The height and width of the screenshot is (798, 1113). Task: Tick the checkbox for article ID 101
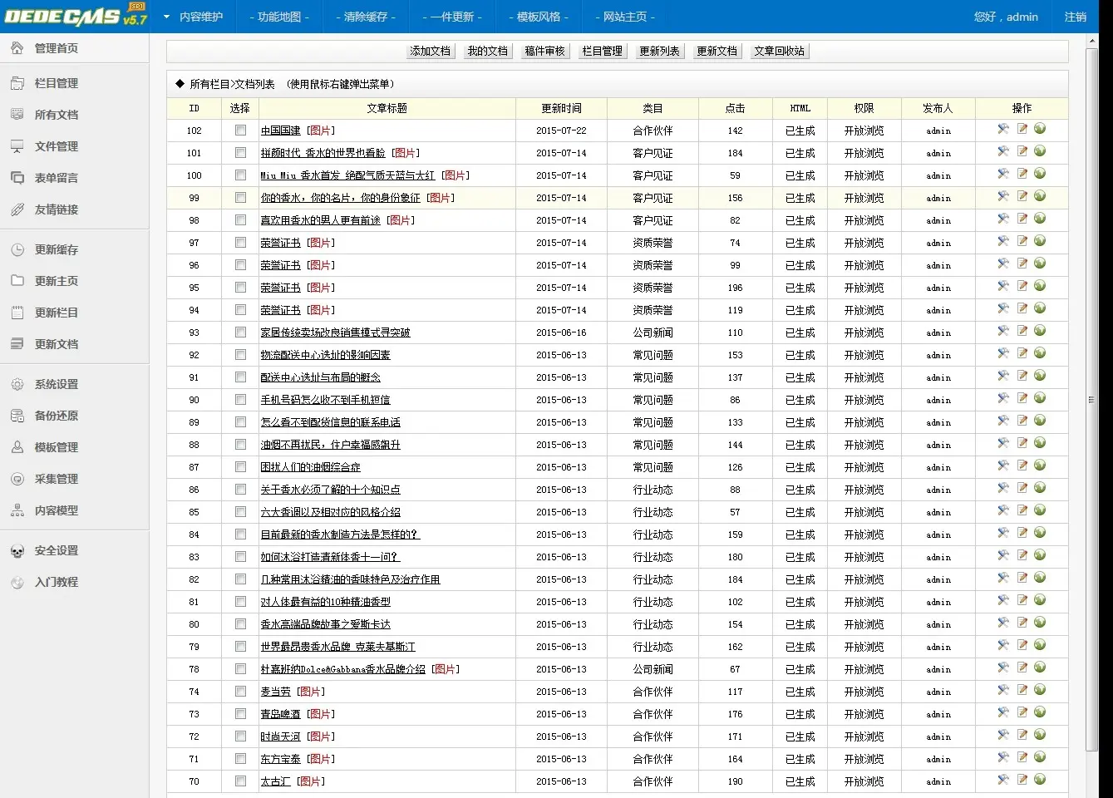click(240, 153)
